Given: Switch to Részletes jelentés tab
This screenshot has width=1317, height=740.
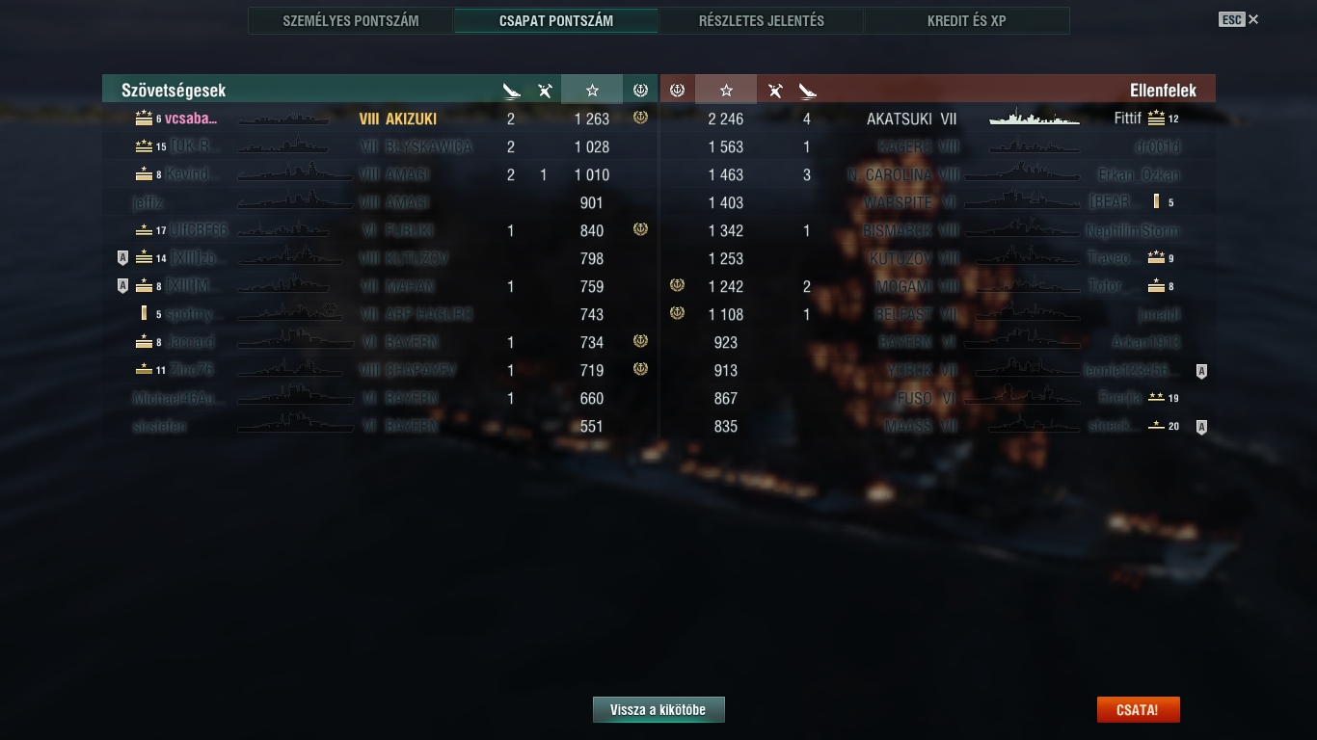Looking at the screenshot, I should [x=762, y=20].
